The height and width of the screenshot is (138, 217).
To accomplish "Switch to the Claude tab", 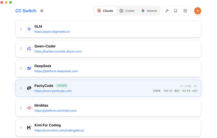I will pos(105,11).
